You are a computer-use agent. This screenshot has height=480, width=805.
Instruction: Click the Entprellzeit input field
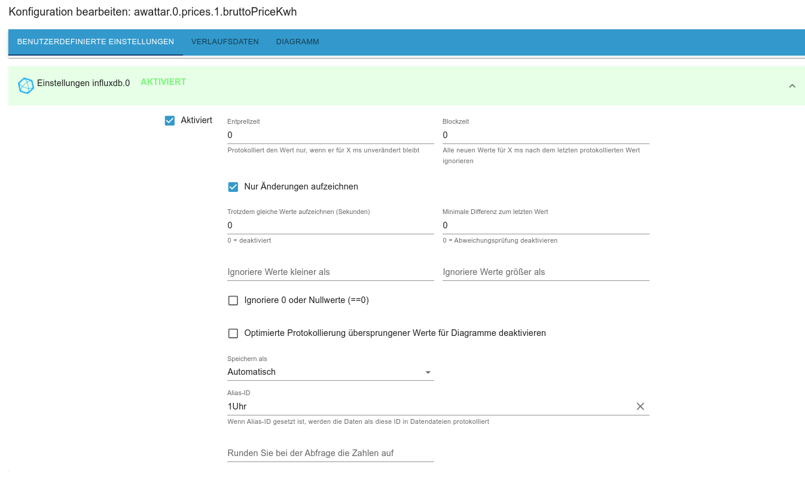[x=330, y=136]
